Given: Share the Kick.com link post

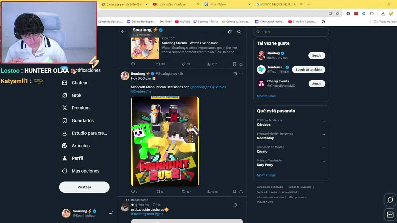Looking at the screenshot, I should click(241, 64).
